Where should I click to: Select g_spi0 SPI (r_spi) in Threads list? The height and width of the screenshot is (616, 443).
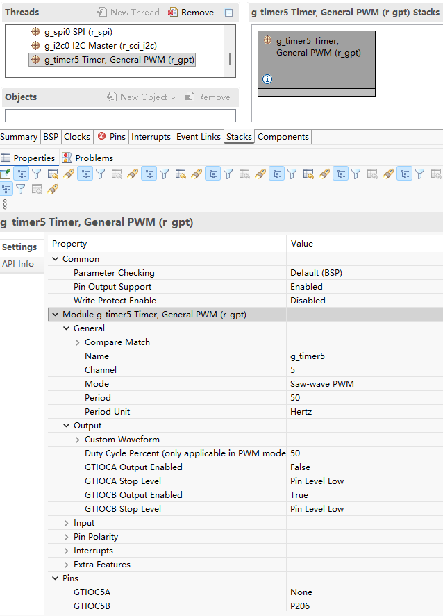(x=78, y=32)
